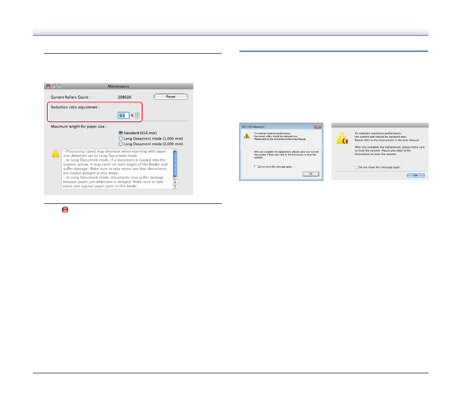The image size is (461, 395).
Task: Click the Maintenance window title bar text
Action: click(118, 86)
